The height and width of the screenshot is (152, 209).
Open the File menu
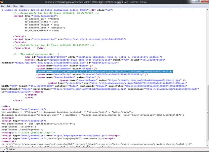(3, 6)
